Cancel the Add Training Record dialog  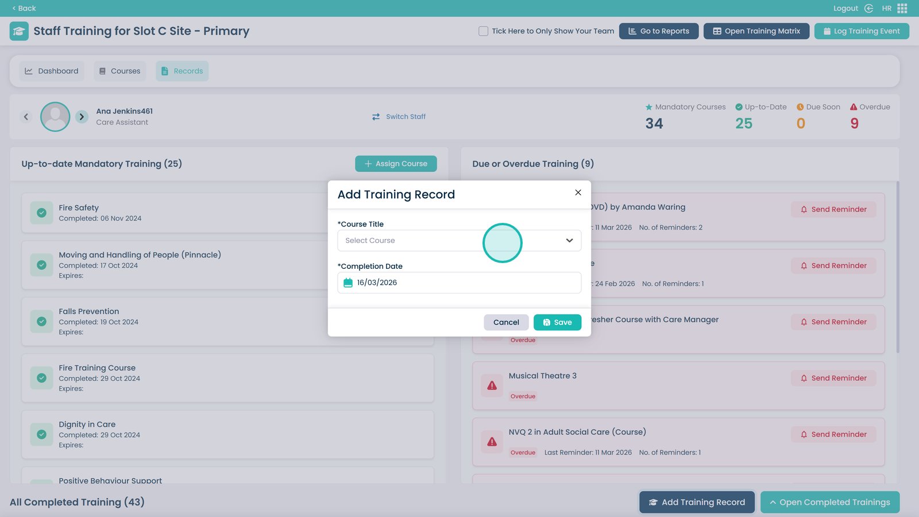(x=505, y=322)
